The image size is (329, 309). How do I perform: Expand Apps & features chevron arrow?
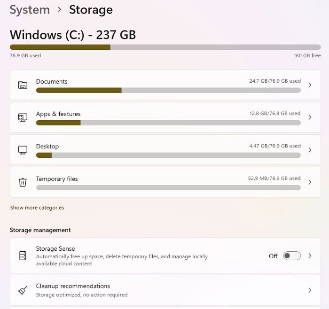click(310, 117)
